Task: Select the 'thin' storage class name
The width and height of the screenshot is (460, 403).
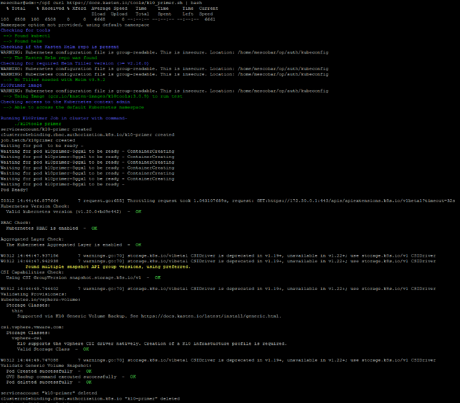Action: tap(17, 311)
